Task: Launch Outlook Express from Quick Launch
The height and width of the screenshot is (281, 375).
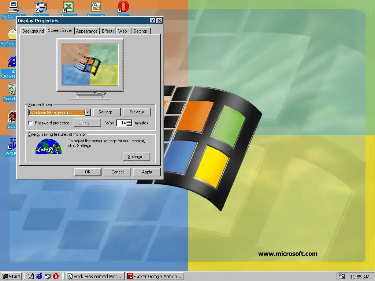Action: (48, 277)
